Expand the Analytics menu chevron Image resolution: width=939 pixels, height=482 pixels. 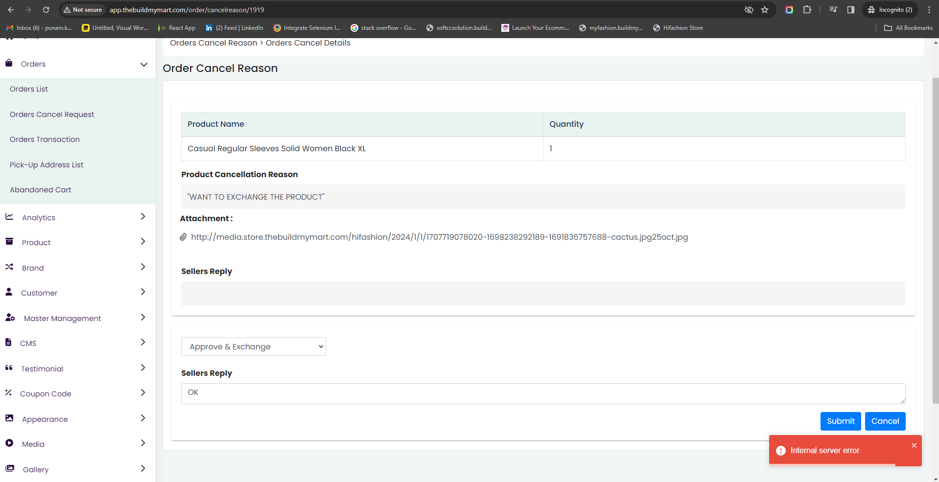coord(143,216)
